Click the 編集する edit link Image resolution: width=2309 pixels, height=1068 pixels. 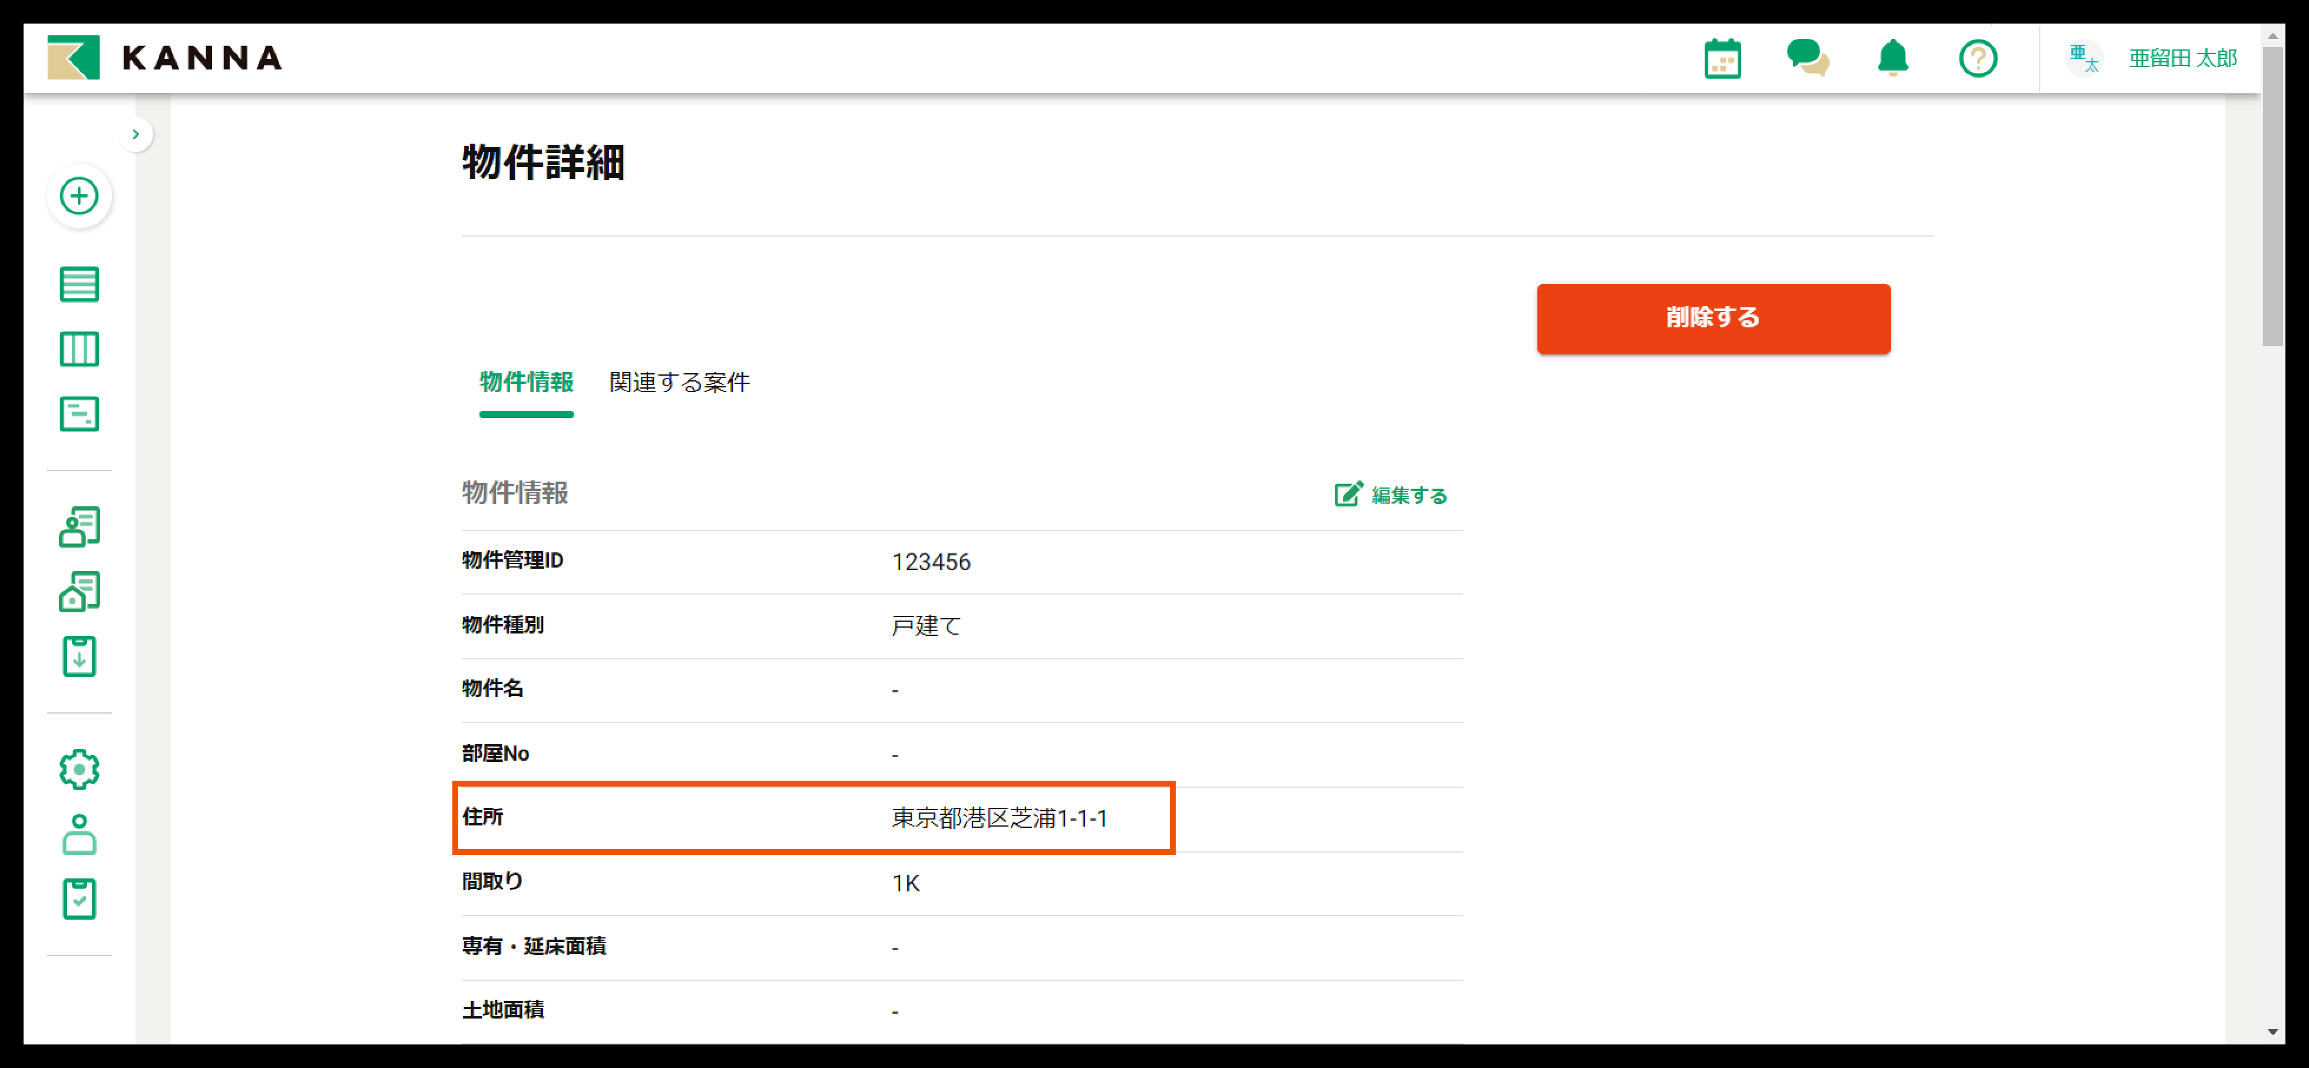1391,496
